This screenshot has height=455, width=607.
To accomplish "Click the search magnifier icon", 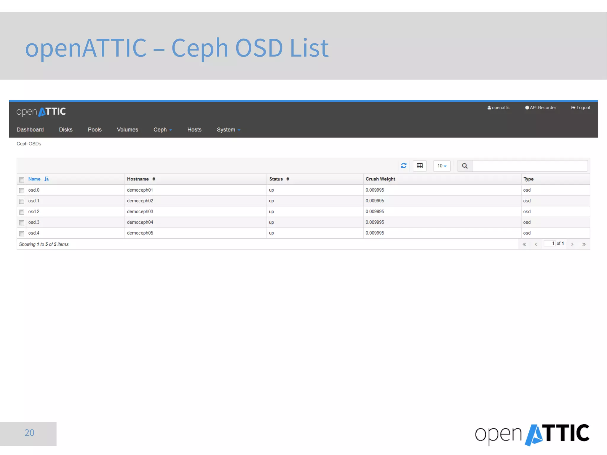I will 464,166.
